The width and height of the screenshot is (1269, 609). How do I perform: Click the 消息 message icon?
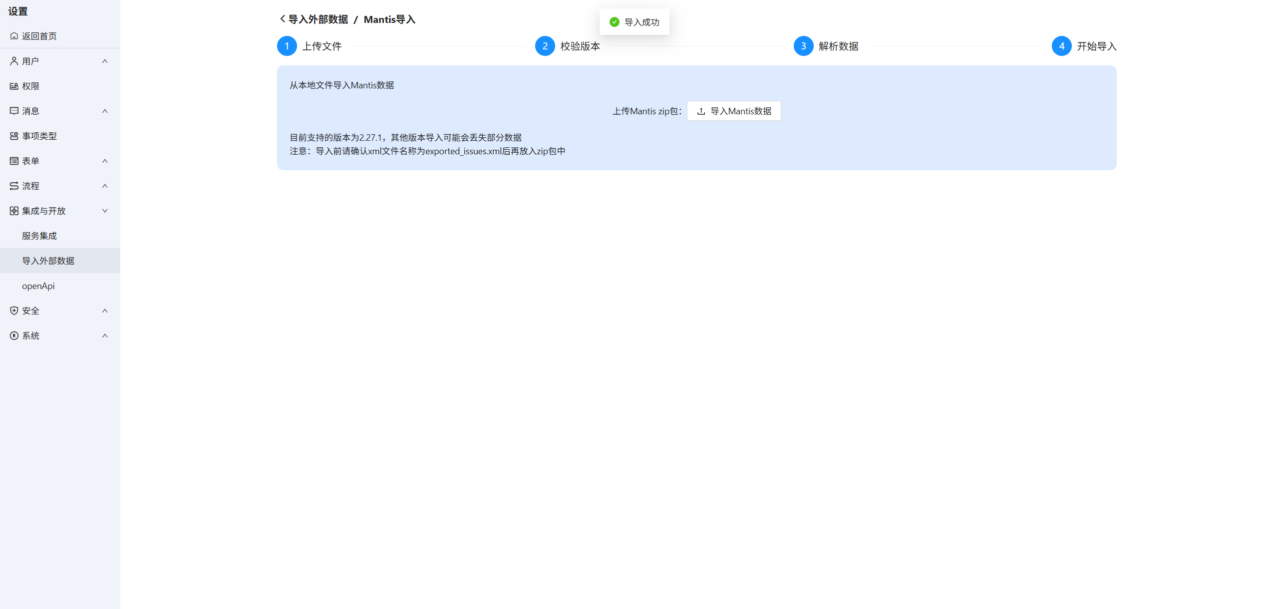14,111
